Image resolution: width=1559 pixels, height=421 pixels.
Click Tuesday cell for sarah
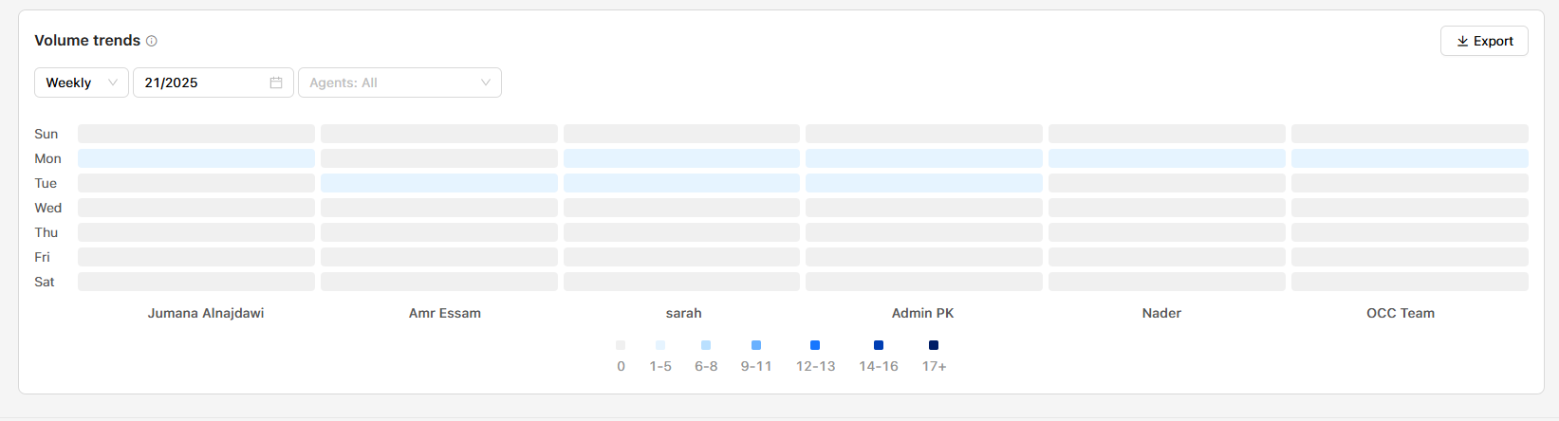pos(682,183)
